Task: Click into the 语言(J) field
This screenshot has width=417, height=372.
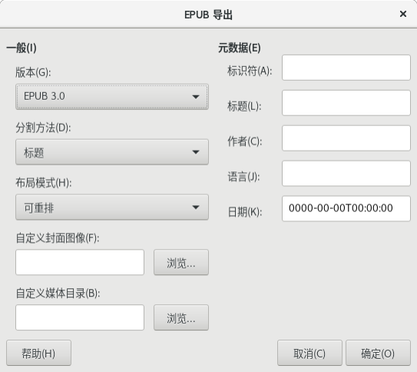Action: tap(346, 174)
